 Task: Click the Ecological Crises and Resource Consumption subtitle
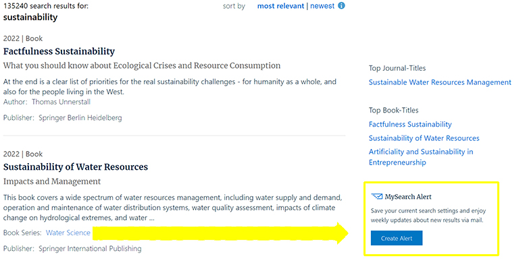(142, 66)
